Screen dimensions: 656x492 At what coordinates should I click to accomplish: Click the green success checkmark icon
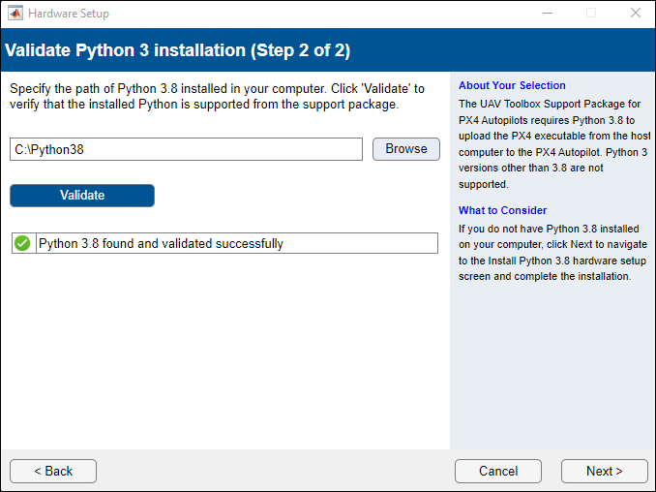[x=22, y=243]
